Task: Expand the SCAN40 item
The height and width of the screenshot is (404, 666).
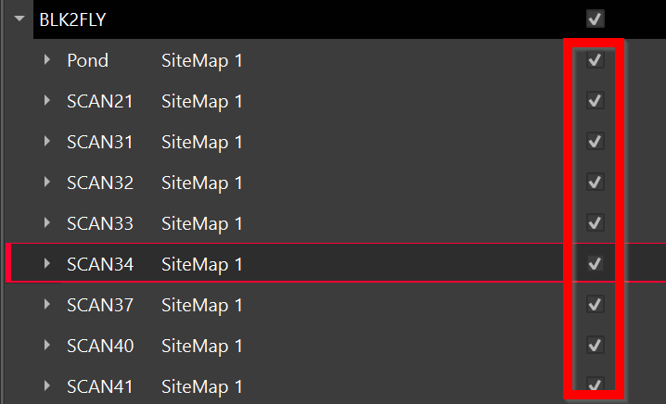Action: point(47,347)
